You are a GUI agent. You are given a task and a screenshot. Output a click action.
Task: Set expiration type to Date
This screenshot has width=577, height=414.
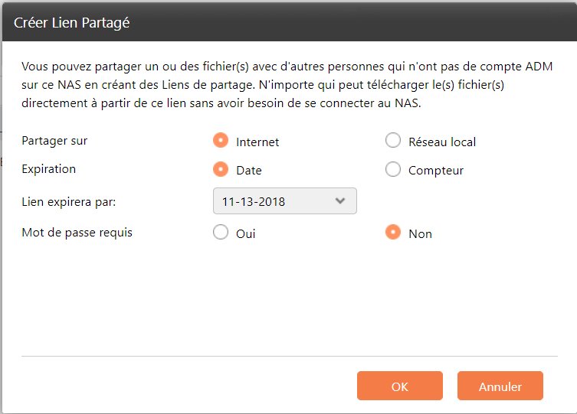point(221,170)
